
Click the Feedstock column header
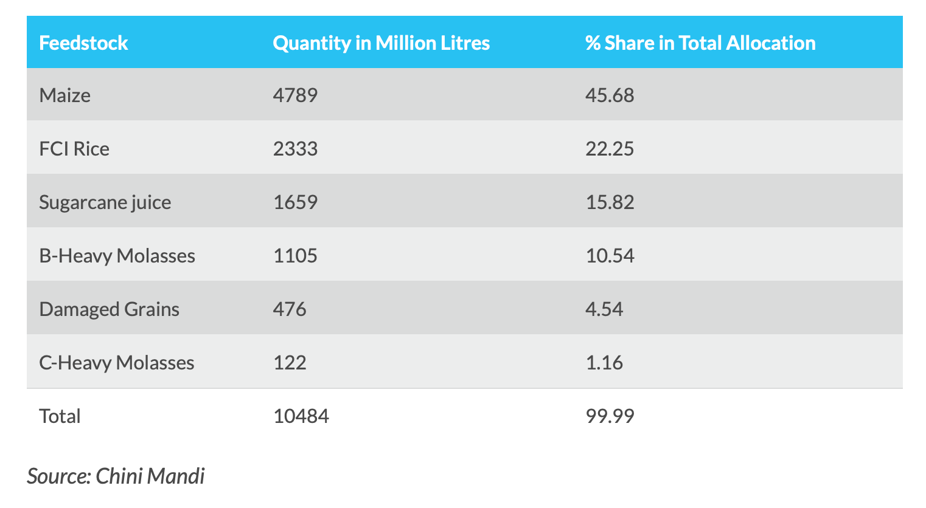tap(83, 43)
